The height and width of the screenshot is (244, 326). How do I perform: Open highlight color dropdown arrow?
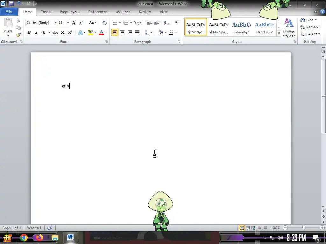96,32
